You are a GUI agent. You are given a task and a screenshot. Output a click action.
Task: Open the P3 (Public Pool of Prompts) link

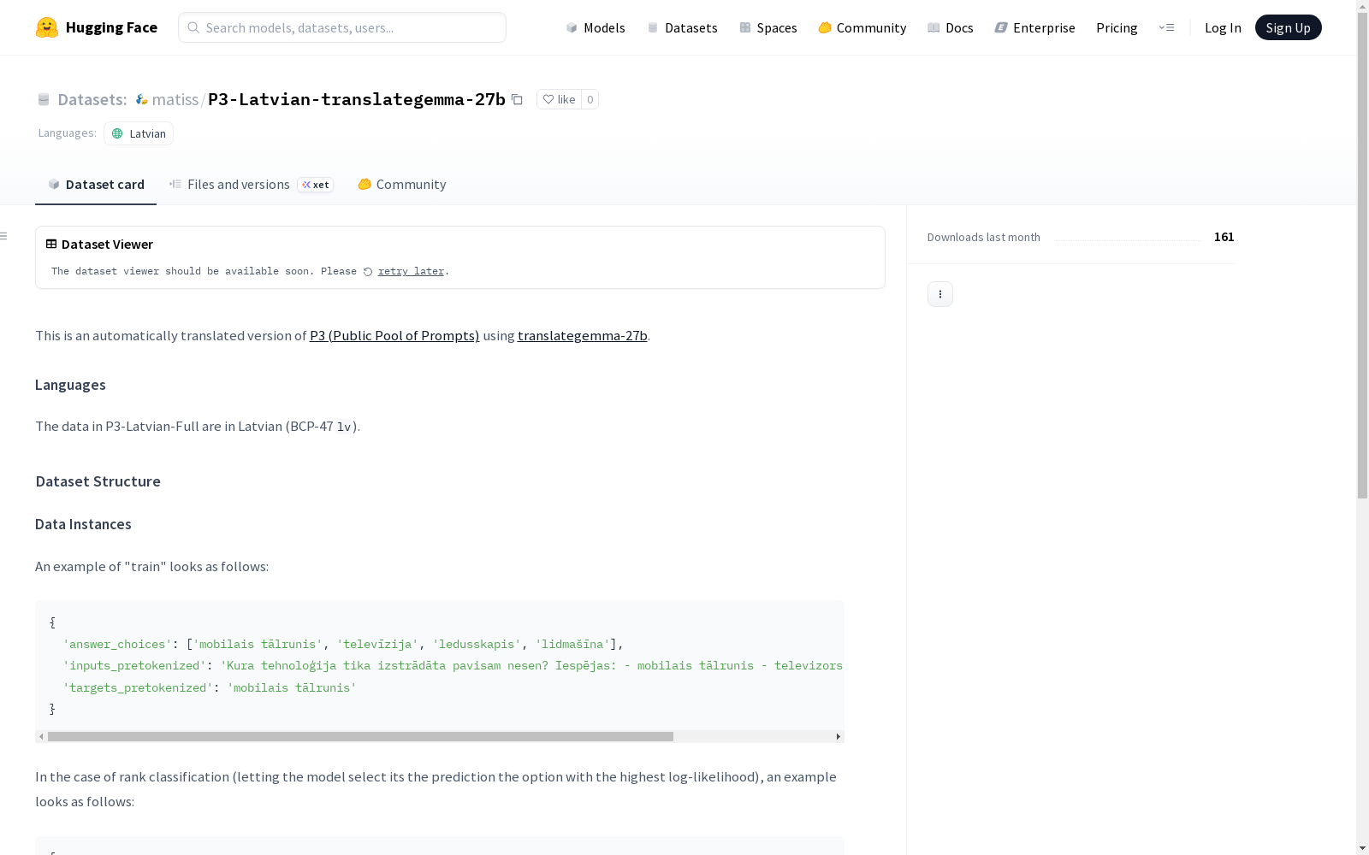[x=394, y=335]
